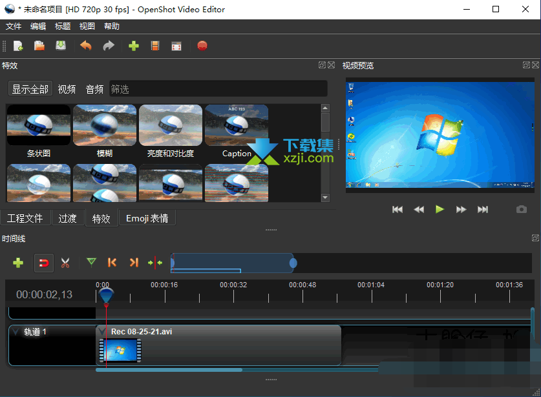Click the 00:00:02,13 timecode display

[x=44, y=294]
